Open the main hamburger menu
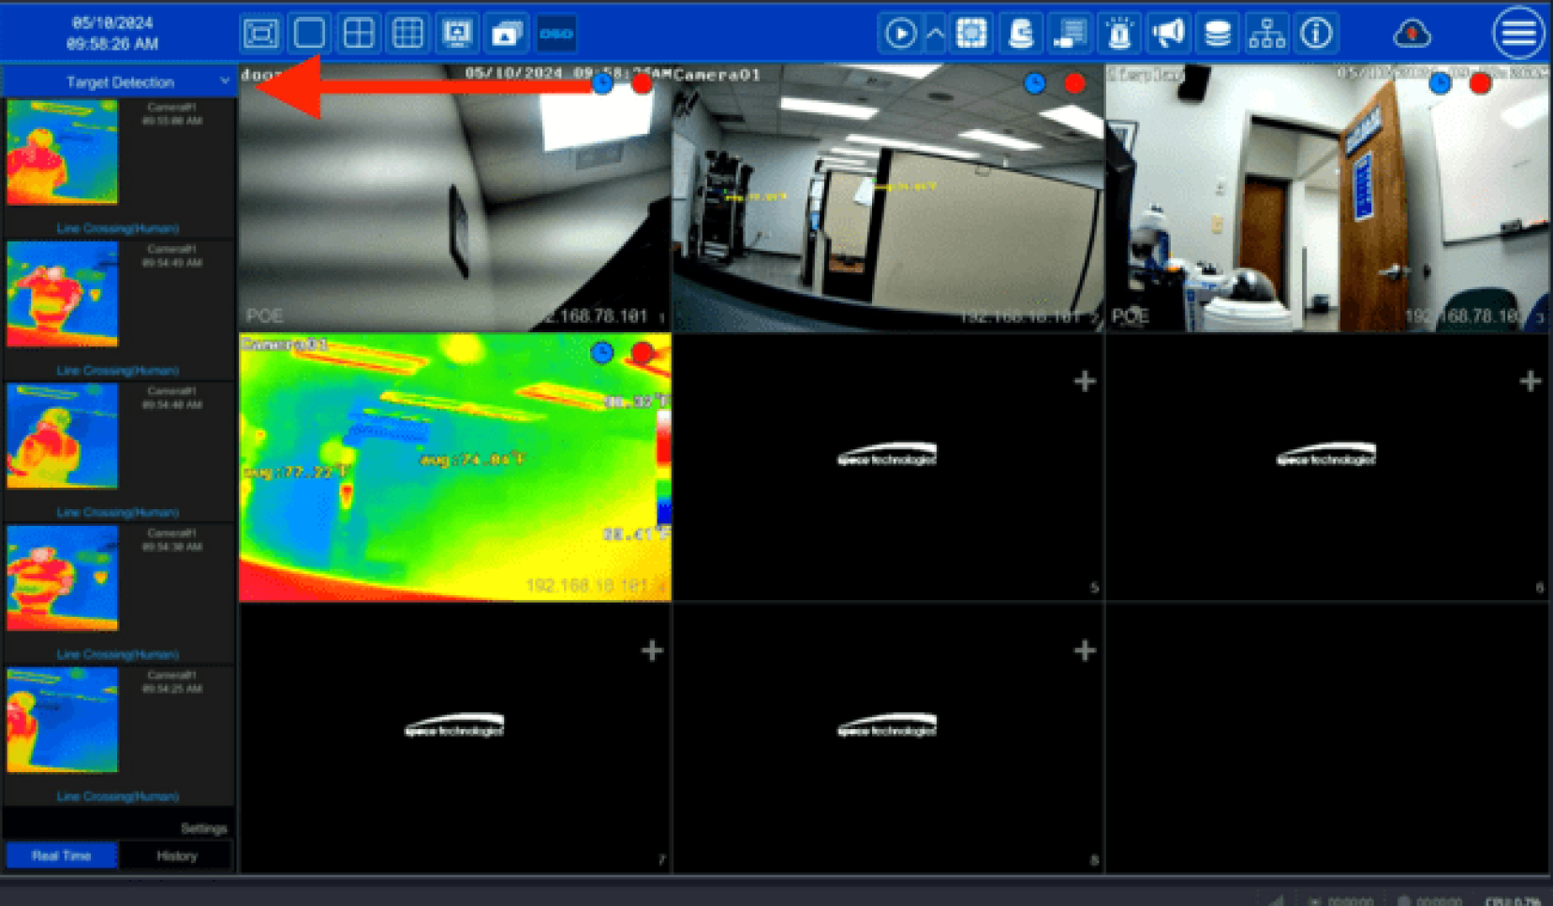This screenshot has height=906, width=1553. (x=1517, y=34)
